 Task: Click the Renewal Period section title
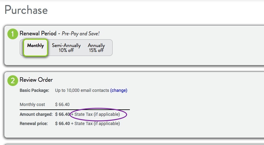(38, 33)
